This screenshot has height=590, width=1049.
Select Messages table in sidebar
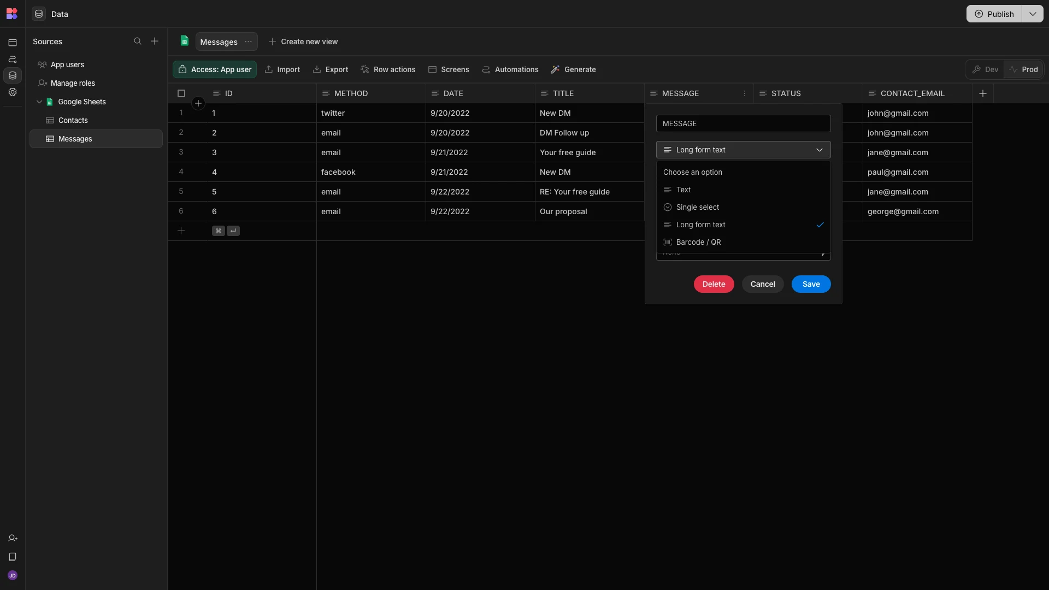96,139
